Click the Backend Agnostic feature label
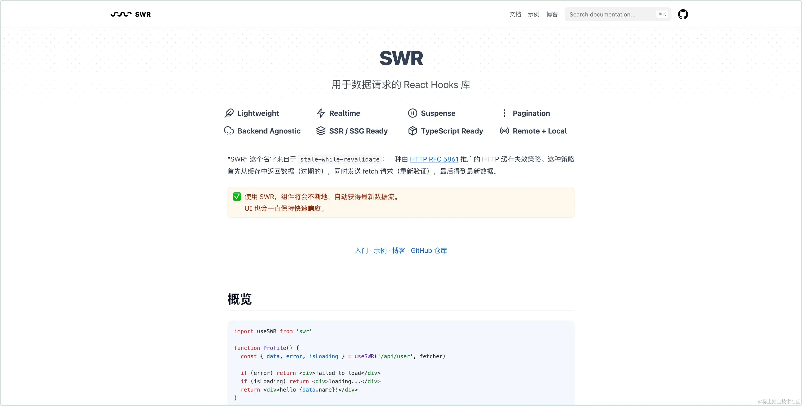The image size is (802, 406). pos(269,131)
